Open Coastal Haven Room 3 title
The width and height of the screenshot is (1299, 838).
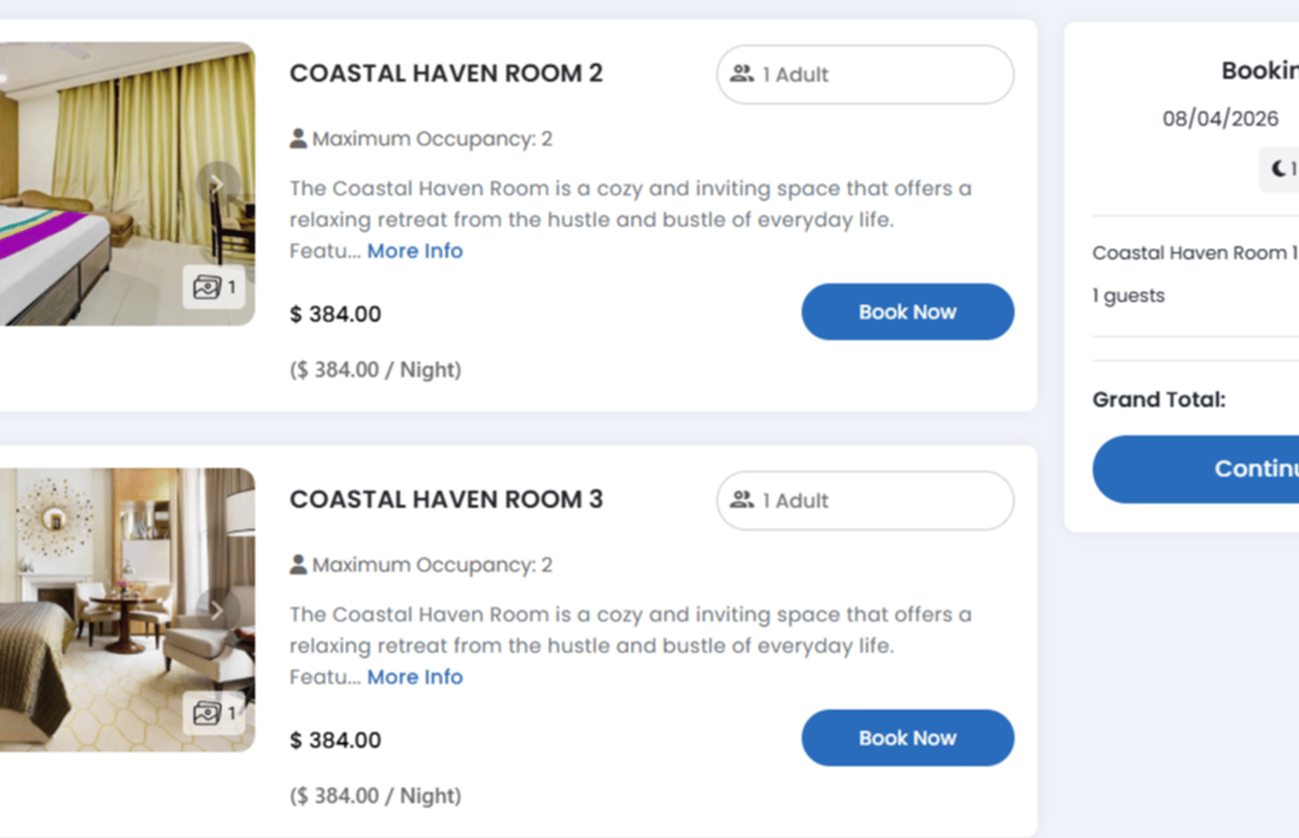(x=447, y=499)
